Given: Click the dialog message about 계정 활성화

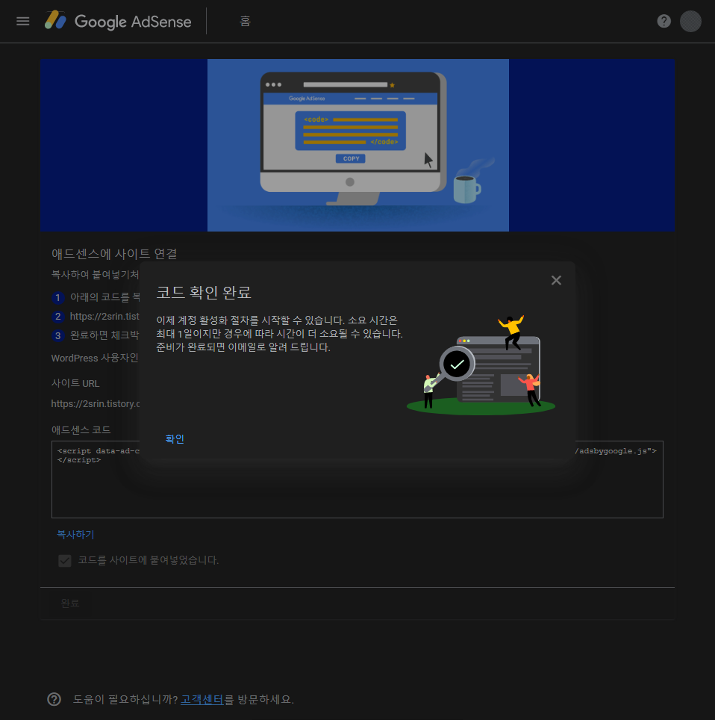Looking at the screenshot, I should point(279,334).
